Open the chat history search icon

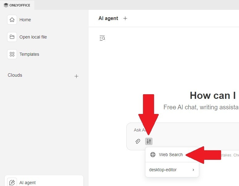(102, 38)
